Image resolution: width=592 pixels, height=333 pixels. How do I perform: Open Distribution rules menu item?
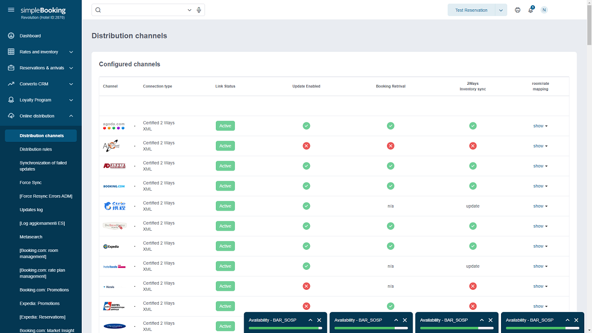35,149
